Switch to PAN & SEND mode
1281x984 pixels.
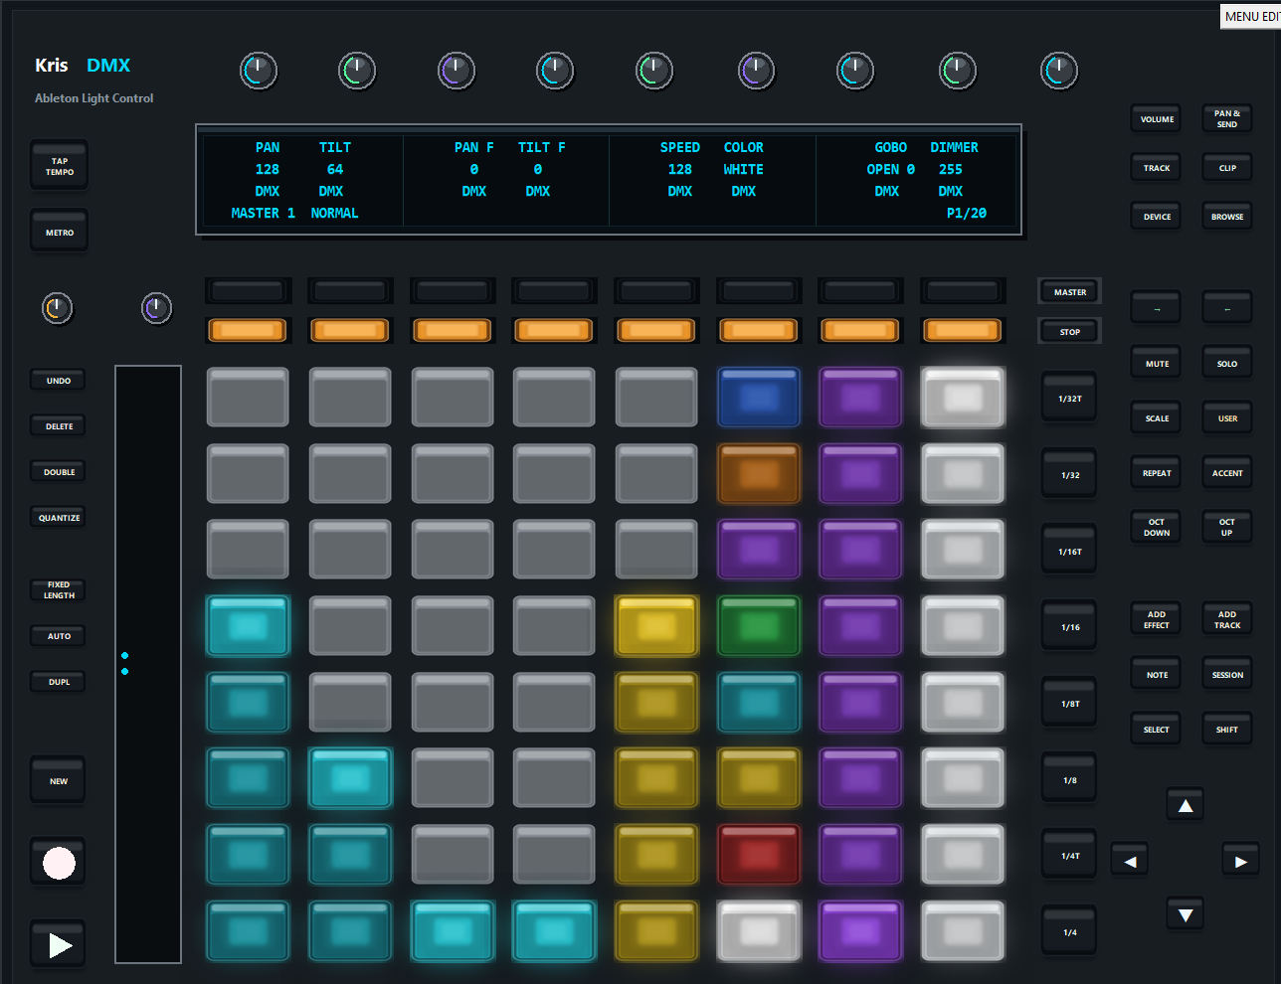(x=1227, y=119)
